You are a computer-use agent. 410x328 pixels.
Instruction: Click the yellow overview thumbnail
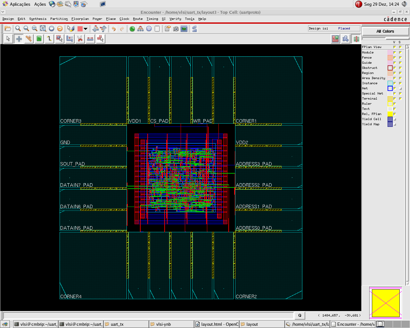click(x=386, y=303)
